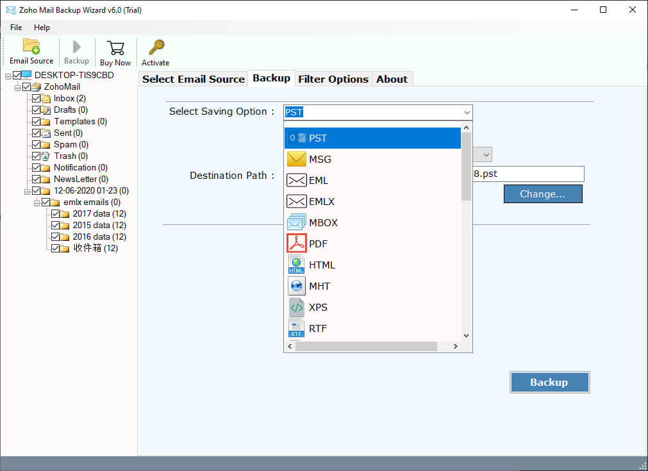Click the Trash folder icon

pos(46,156)
